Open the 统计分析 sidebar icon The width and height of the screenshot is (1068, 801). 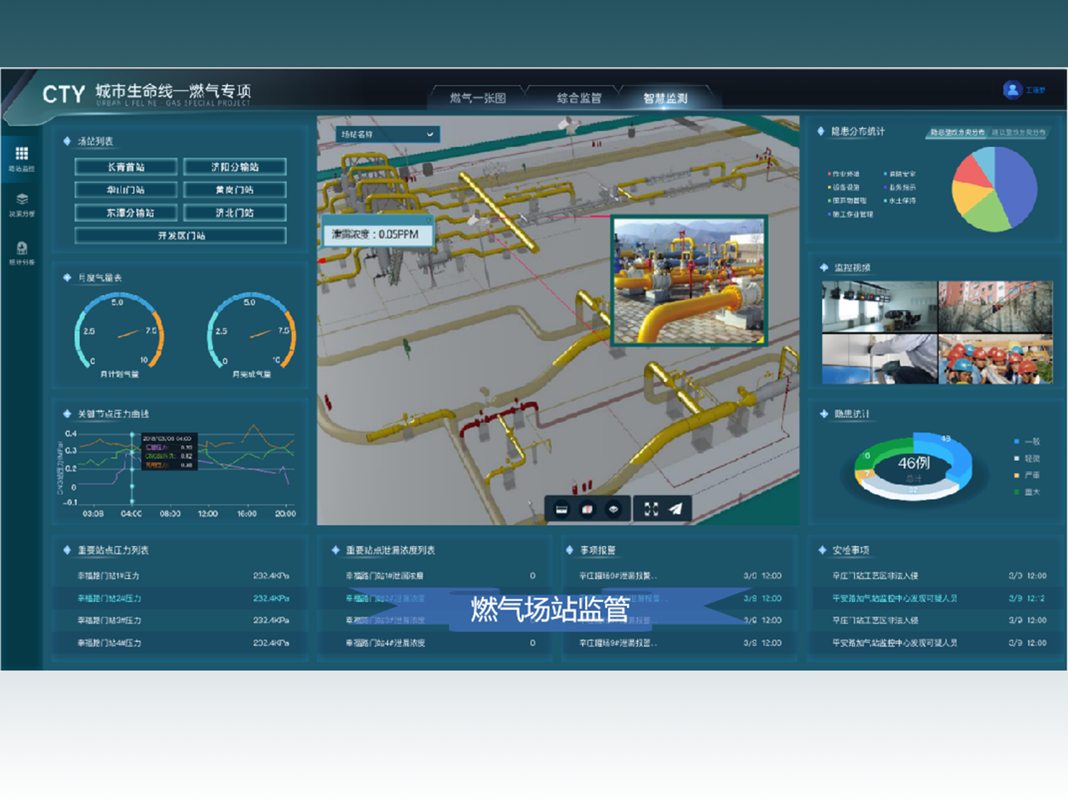[21, 248]
